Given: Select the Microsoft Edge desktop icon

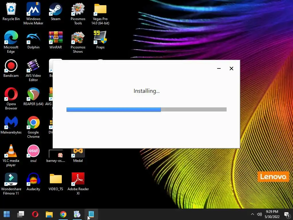Looking at the screenshot, I should 11,42.
